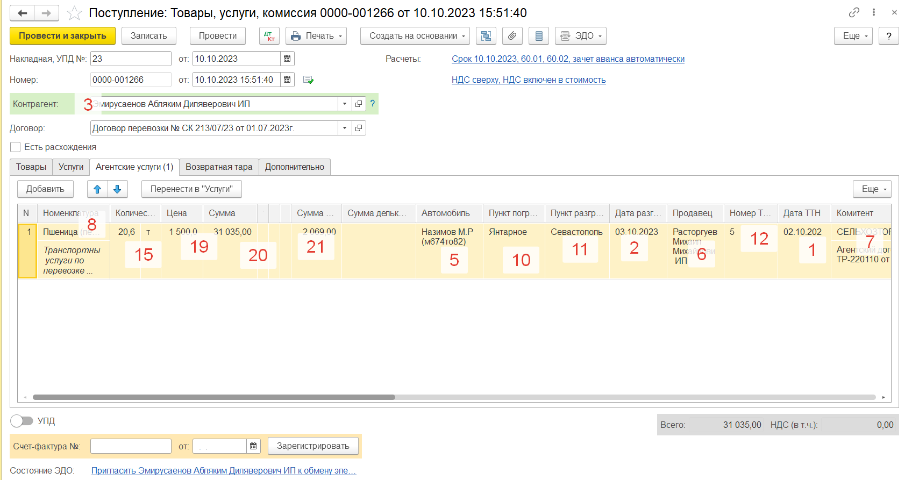Click the horizontal table scrollbar
This screenshot has width=912, height=480.
[214, 397]
